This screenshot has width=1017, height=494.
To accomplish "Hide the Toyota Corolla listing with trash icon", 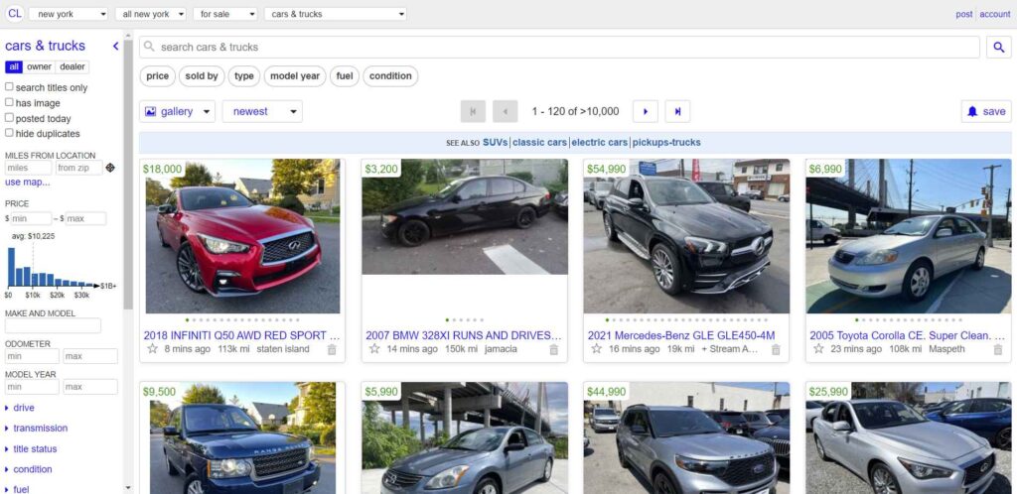I will tap(997, 349).
